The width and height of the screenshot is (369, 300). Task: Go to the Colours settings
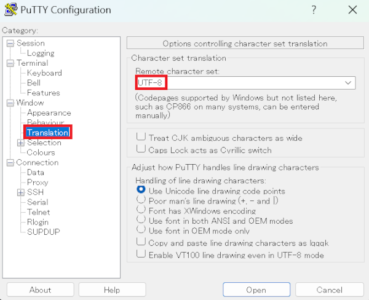(41, 152)
